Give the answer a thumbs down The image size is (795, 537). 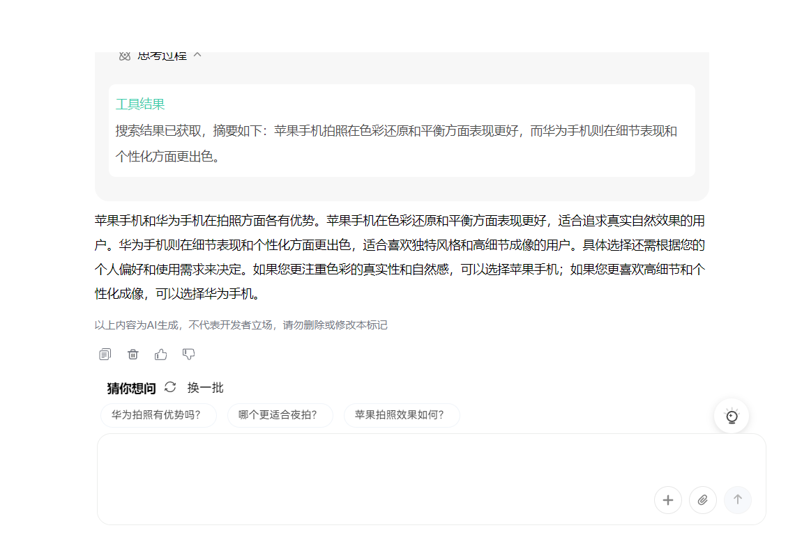tap(188, 354)
